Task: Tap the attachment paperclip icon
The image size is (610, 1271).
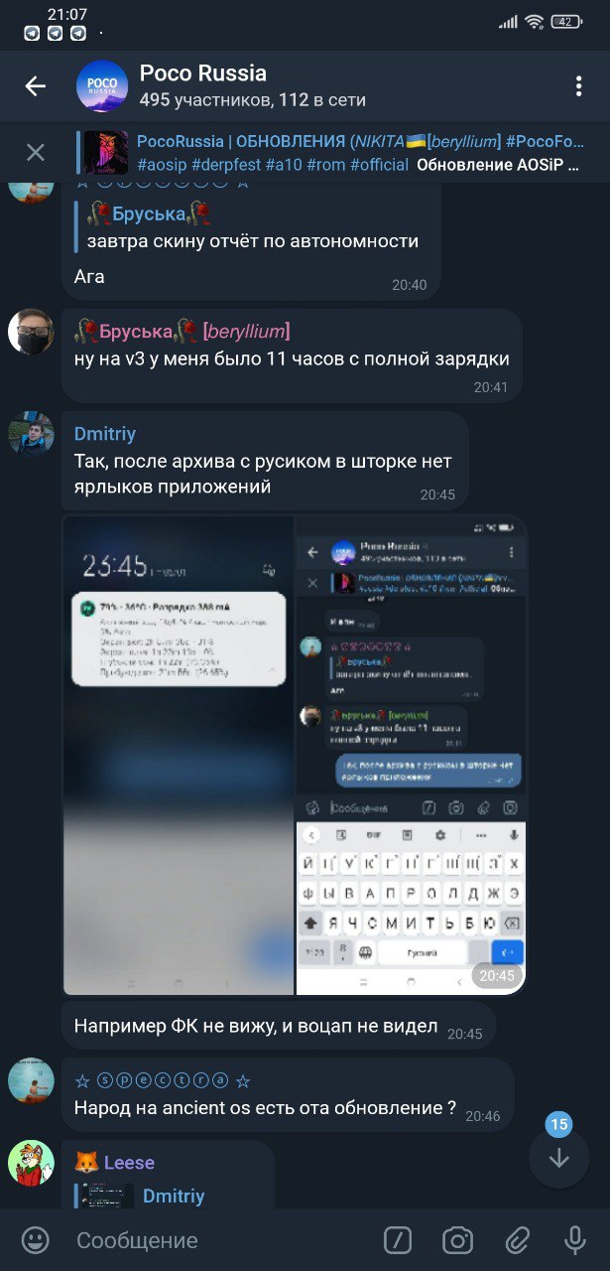Action: 517,1240
